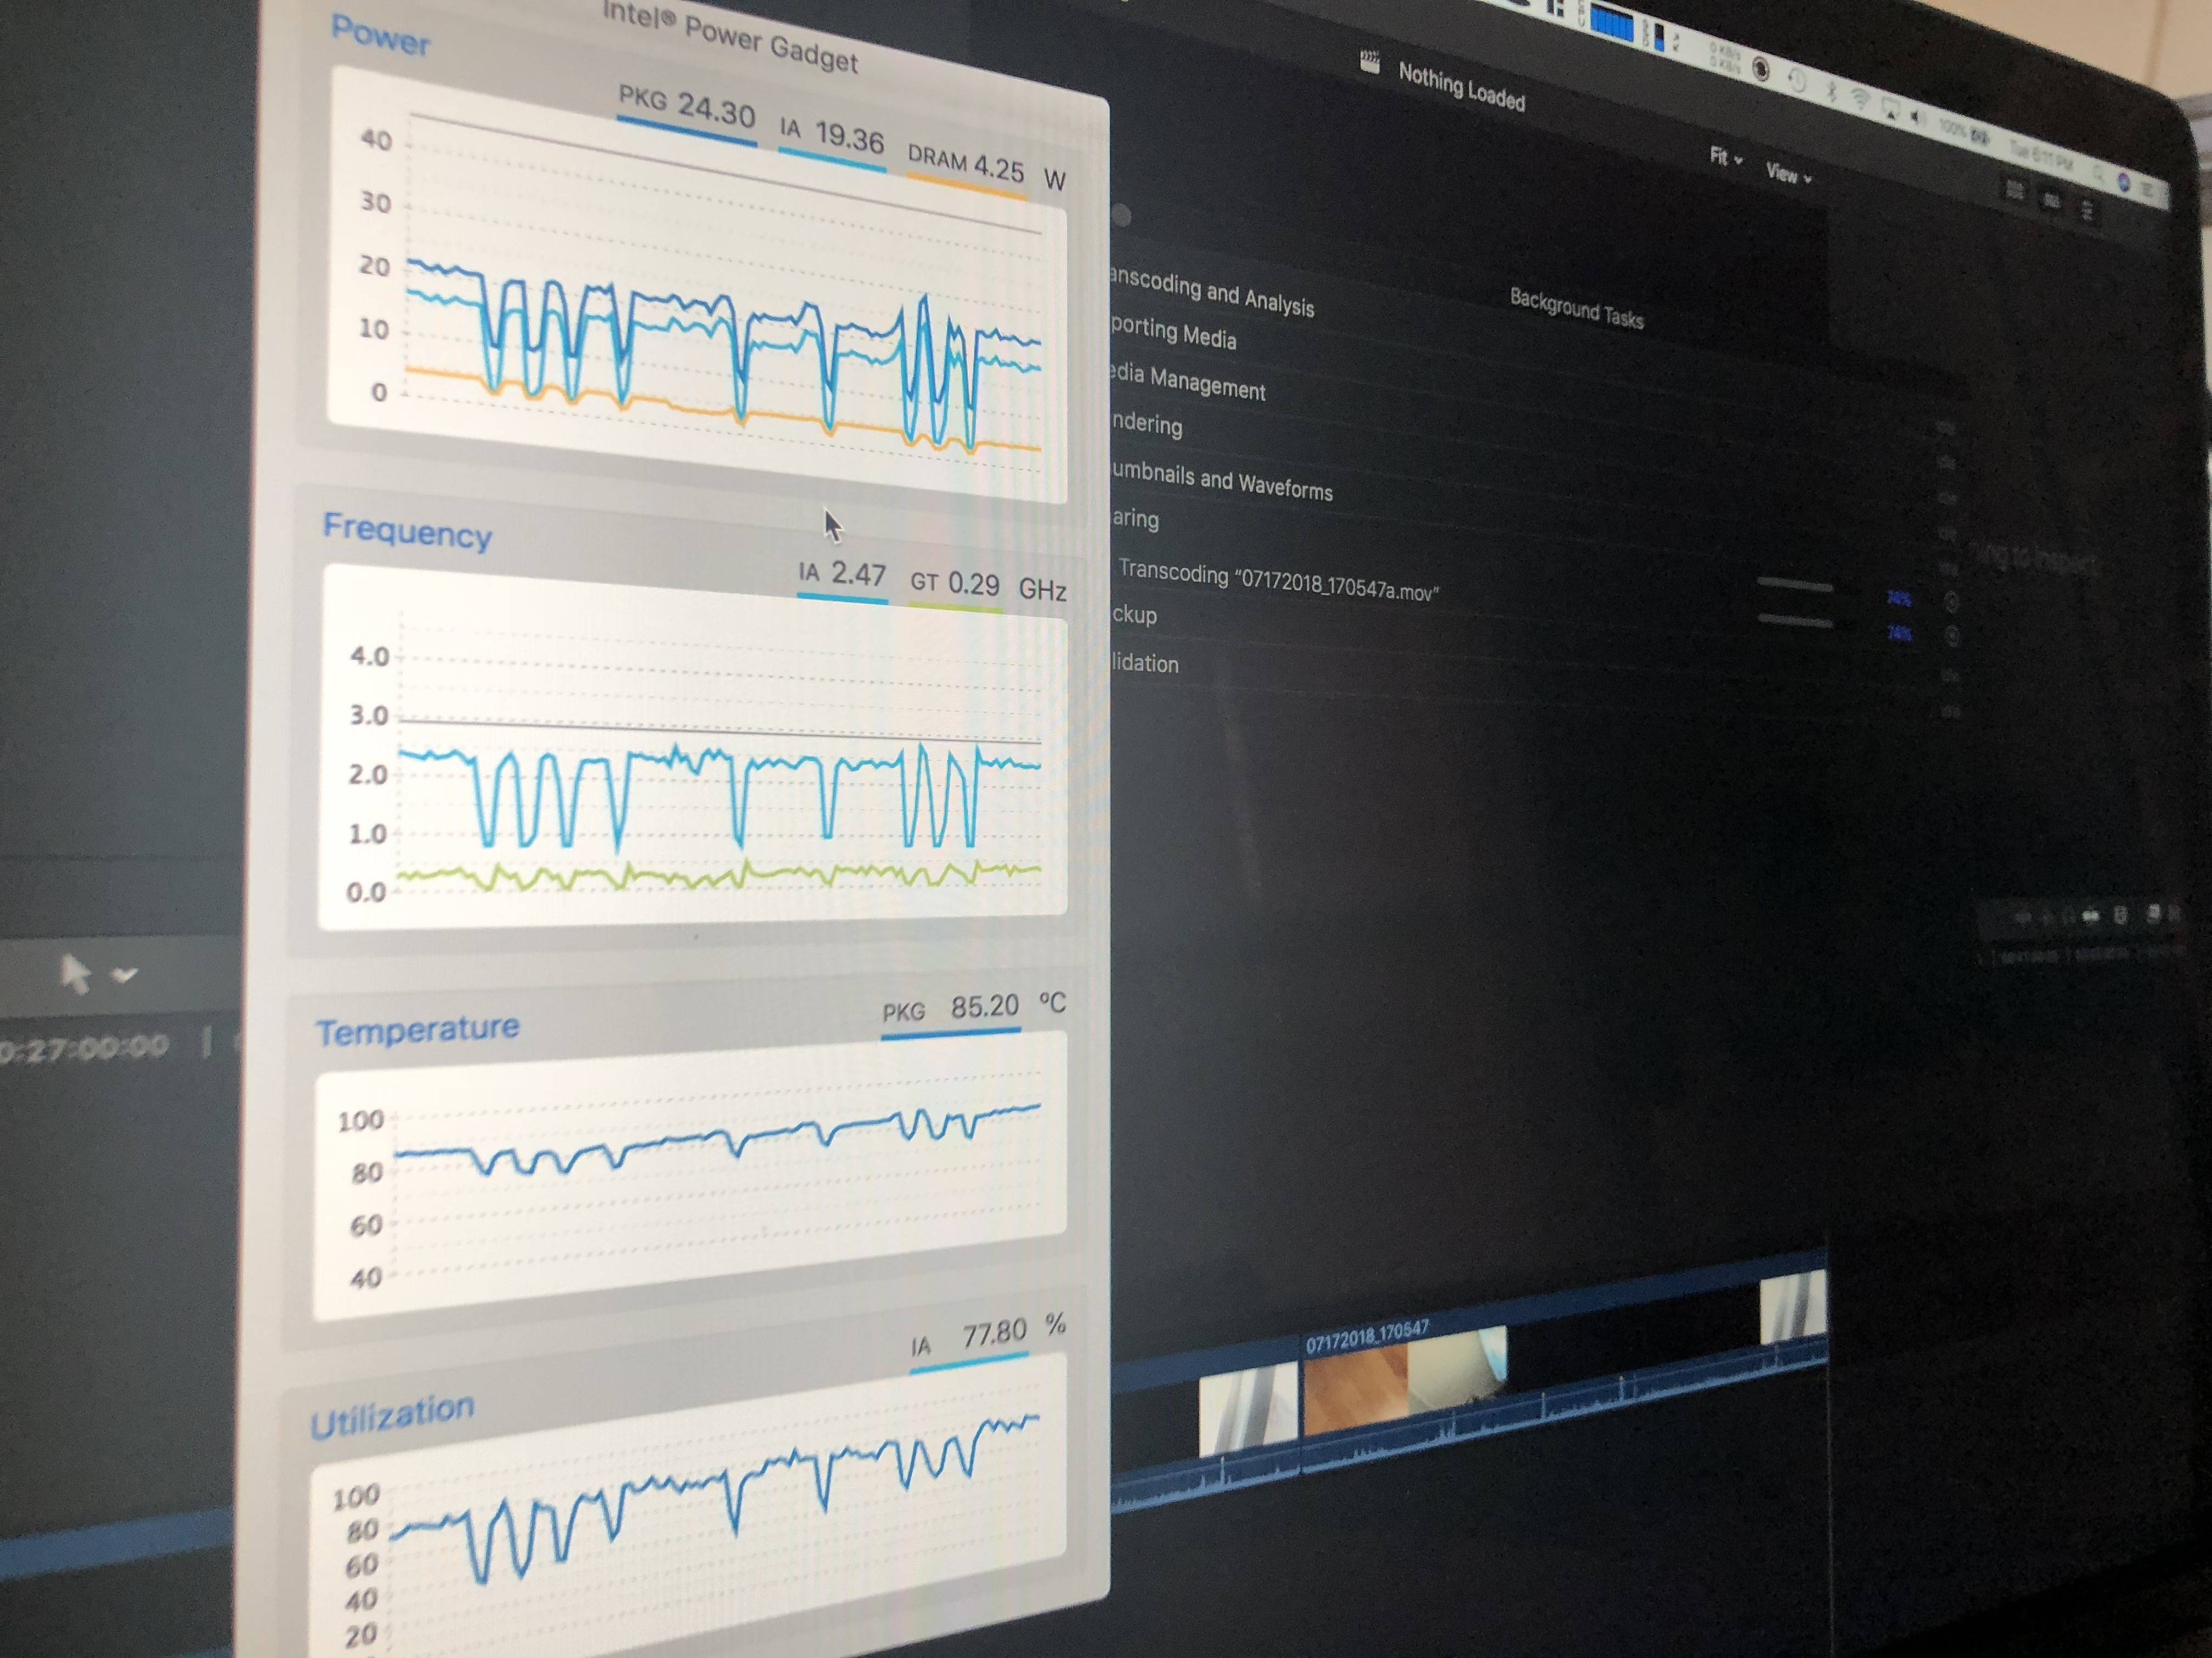Screen dimensions: 2212x1658
Task: Expand the tool selector chevron beside the arrow
Action: coord(125,973)
